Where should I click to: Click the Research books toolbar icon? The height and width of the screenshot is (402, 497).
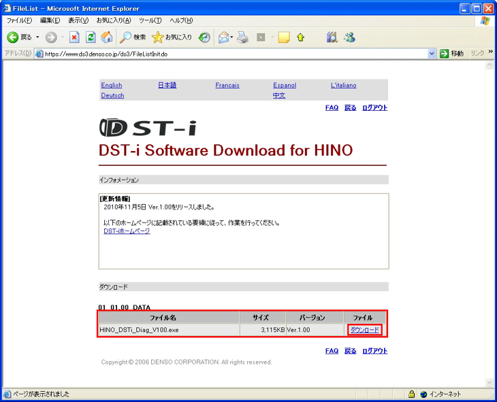tap(332, 37)
